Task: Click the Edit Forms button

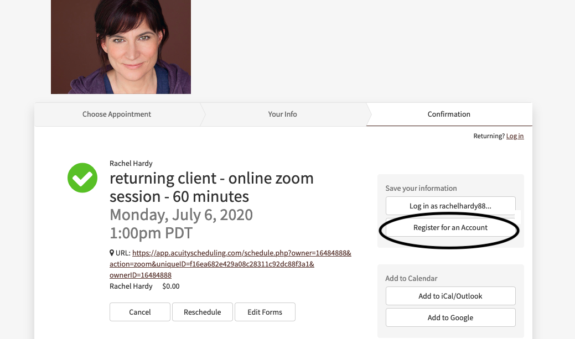Action: (x=265, y=312)
